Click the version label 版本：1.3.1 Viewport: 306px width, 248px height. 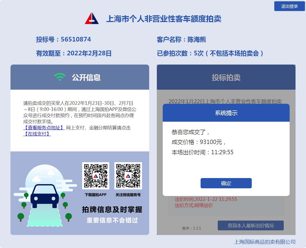[191, 228]
